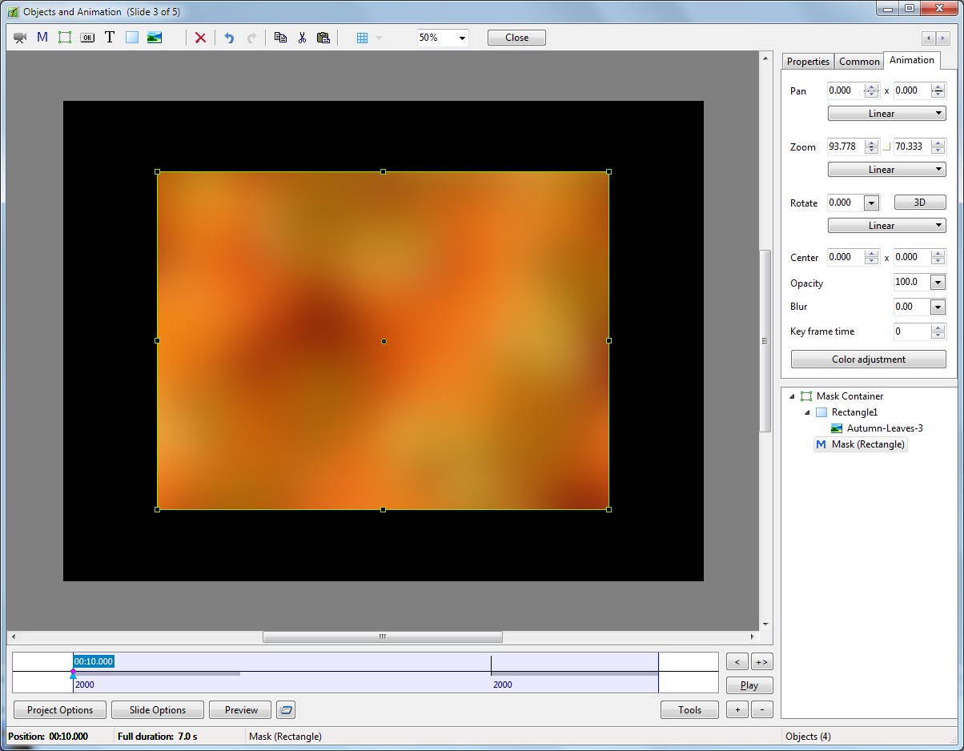This screenshot has width=964, height=751.
Task: Click the Close button in toolbar
Action: pyautogui.click(x=516, y=38)
